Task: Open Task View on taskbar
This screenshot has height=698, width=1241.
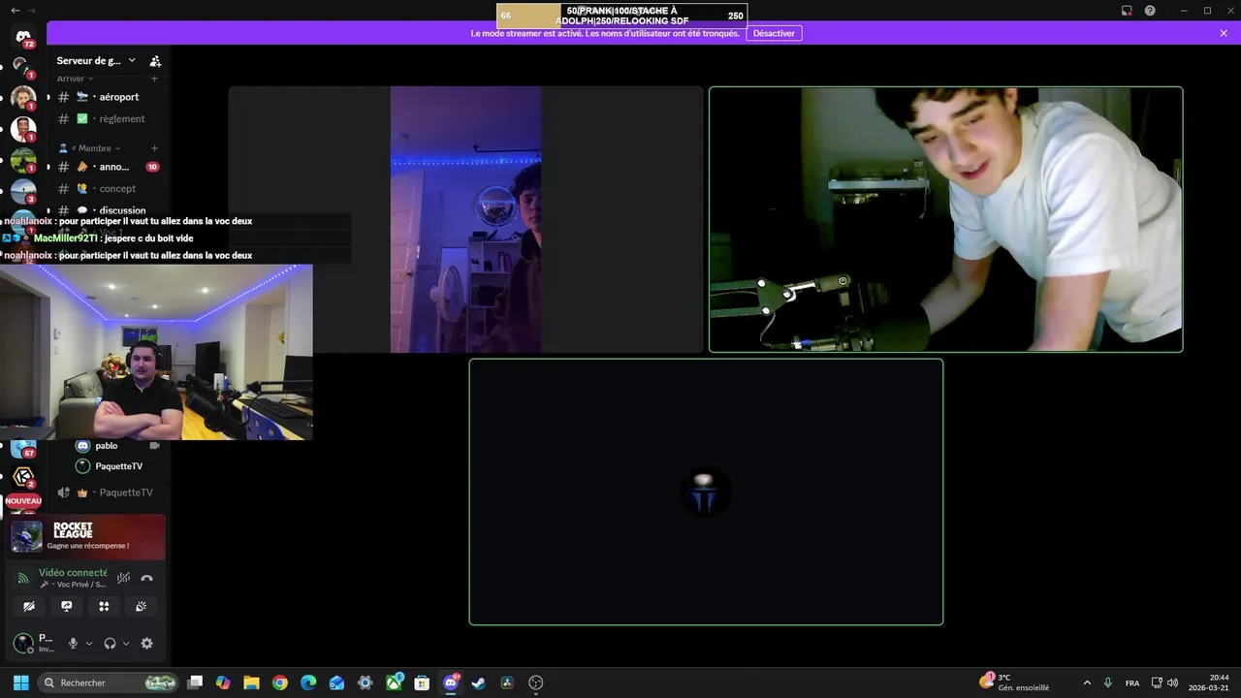Action: [x=195, y=682]
